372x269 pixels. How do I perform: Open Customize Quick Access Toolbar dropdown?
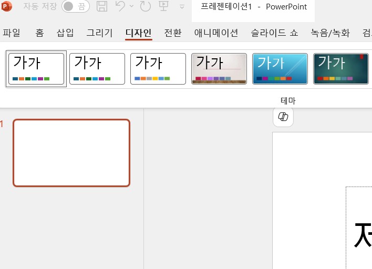182,7
